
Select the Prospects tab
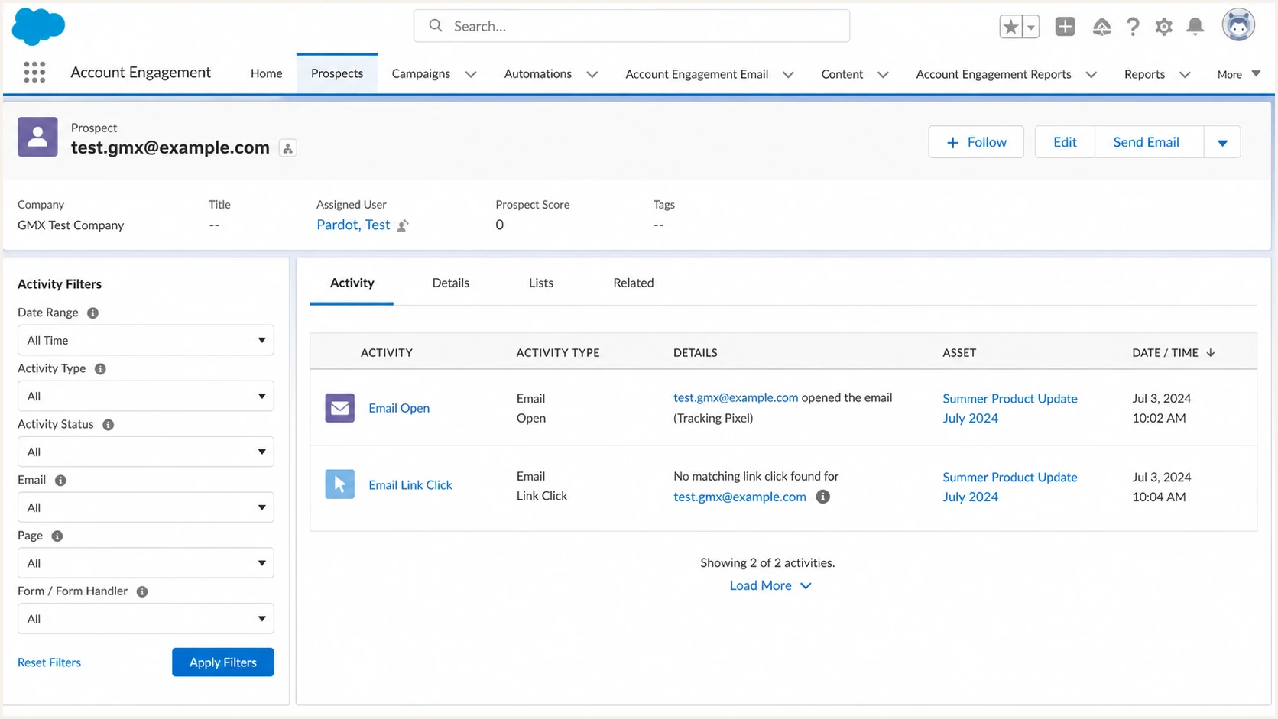point(337,73)
